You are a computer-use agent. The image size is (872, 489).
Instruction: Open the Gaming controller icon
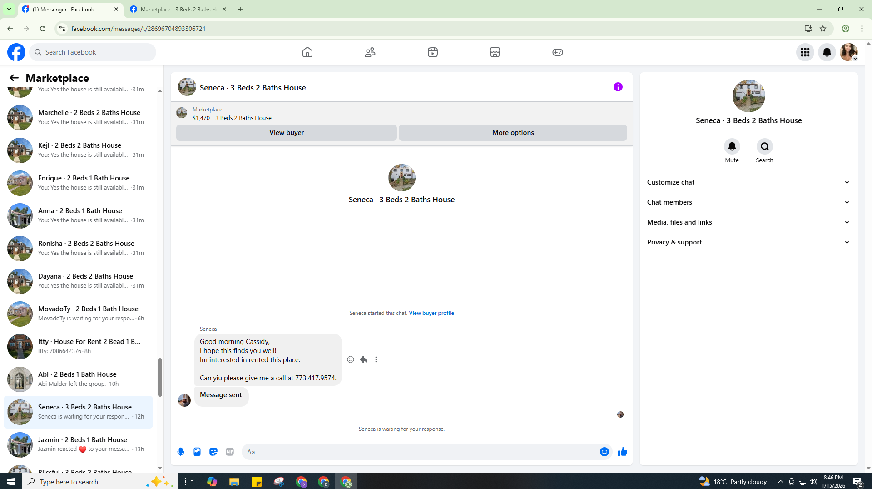coord(558,52)
